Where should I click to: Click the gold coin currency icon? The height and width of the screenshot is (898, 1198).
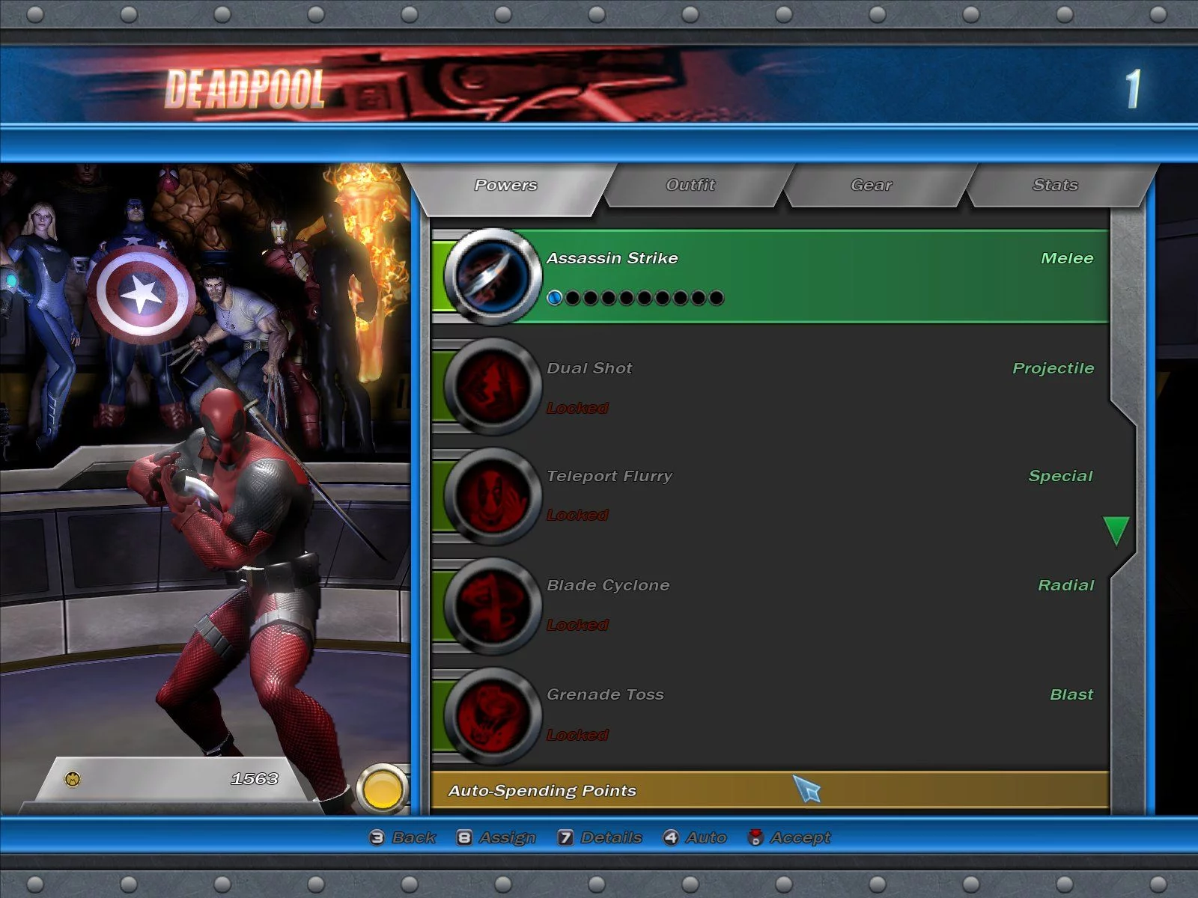(x=73, y=779)
